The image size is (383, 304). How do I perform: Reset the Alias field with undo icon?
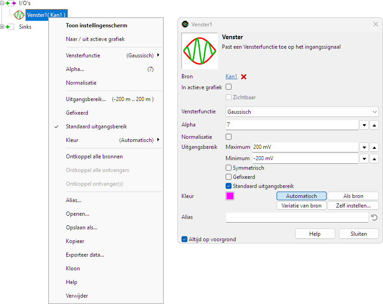pyautogui.click(x=374, y=217)
